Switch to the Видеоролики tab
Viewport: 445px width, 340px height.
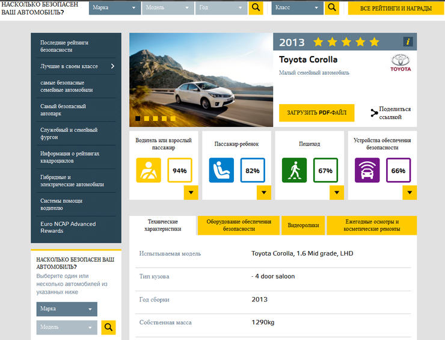click(303, 225)
